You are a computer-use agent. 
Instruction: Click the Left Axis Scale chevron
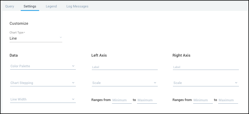click(x=155, y=83)
